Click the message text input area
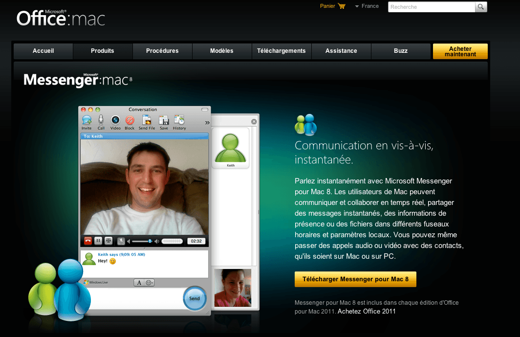Screen dimensions: 520x337 (x=136, y=298)
